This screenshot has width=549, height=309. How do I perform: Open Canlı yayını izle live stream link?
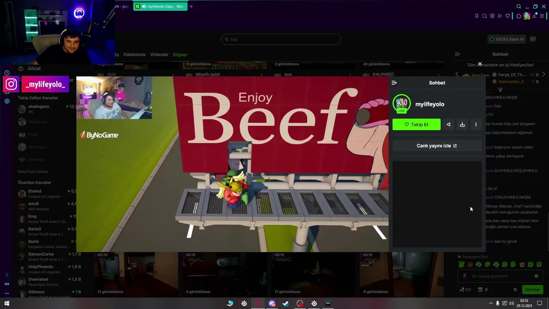coord(437,145)
